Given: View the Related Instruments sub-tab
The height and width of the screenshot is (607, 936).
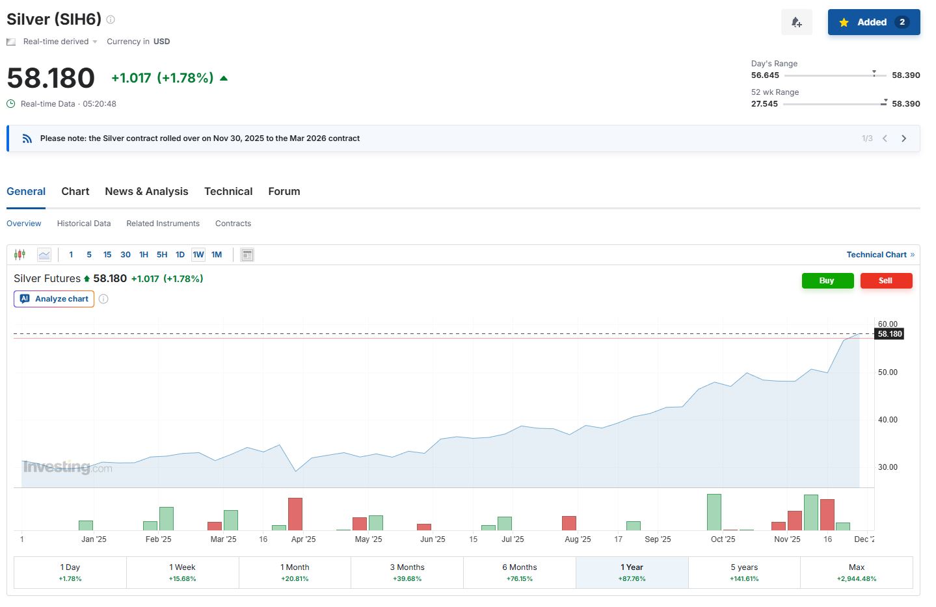Looking at the screenshot, I should click(x=163, y=224).
